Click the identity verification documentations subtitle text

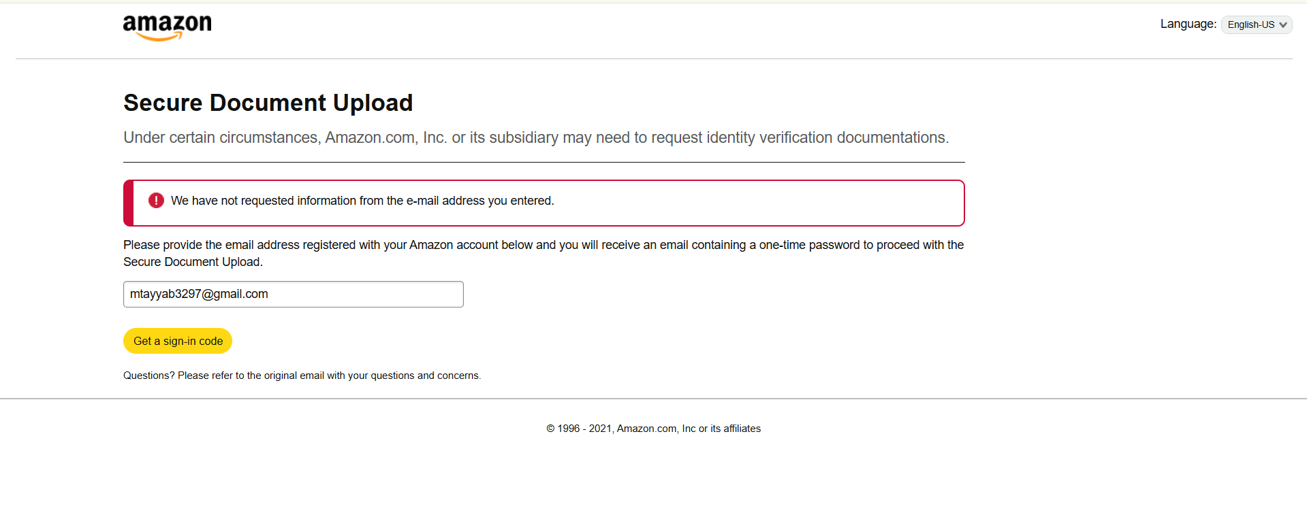[536, 137]
